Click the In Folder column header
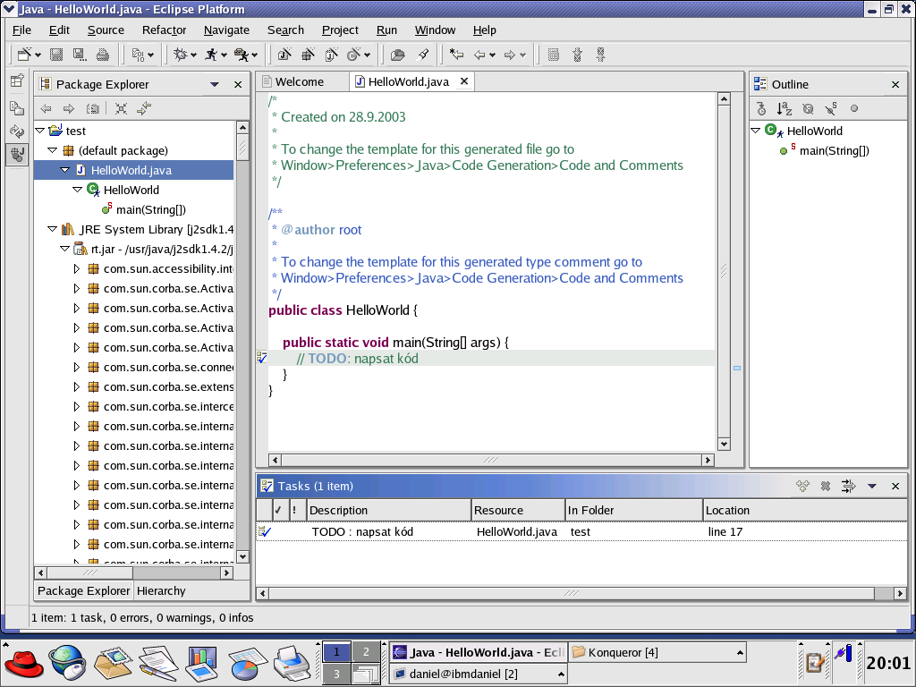This screenshot has height=687, width=916. [634, 510]
